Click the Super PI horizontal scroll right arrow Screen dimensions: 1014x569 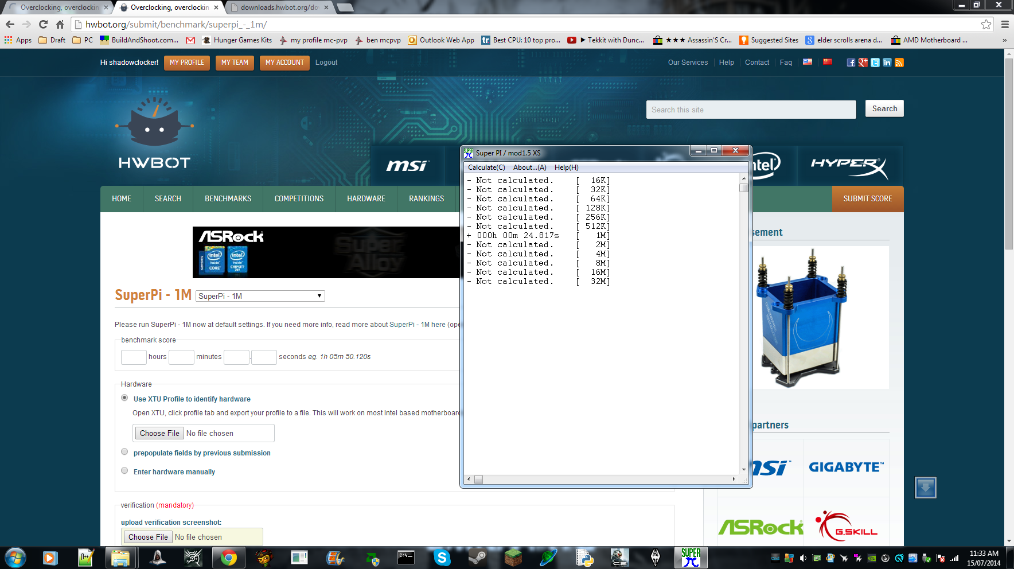(734, 479)
